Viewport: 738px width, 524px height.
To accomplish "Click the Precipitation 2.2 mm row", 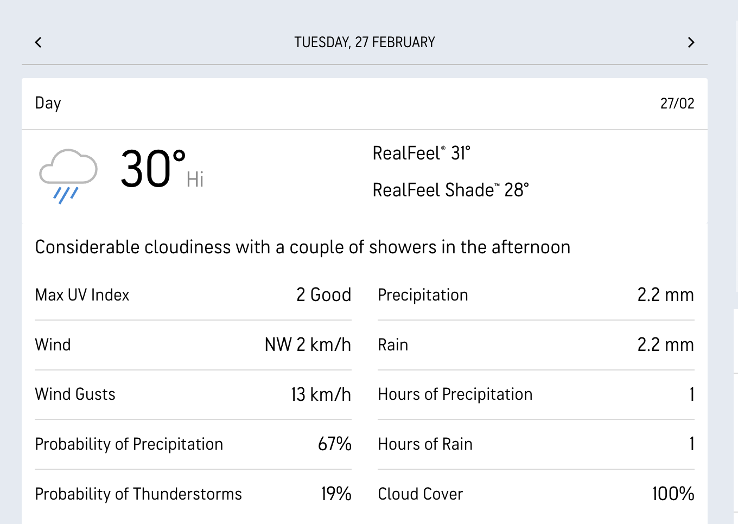I will click(x=536, y=295).
